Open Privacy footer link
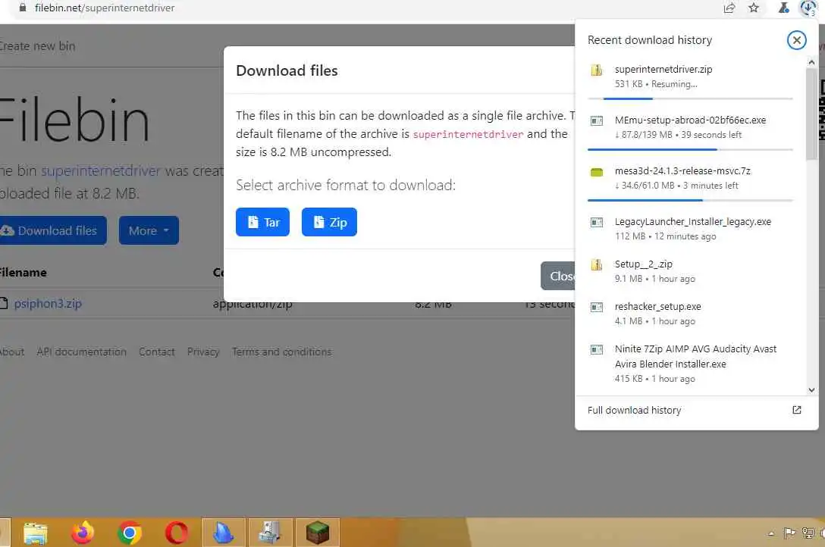The height and width of the screenshot is (547, 825). tap(203, 352)
